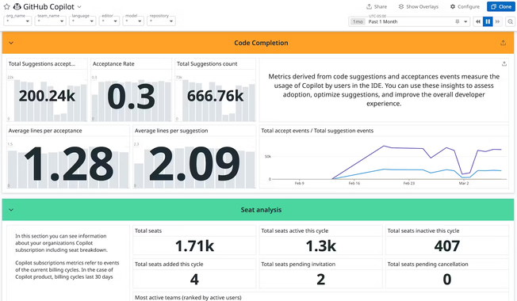Click Total accept events / Total suggestion events title
This screenshot has width=517, height=301.
point(317,131)
